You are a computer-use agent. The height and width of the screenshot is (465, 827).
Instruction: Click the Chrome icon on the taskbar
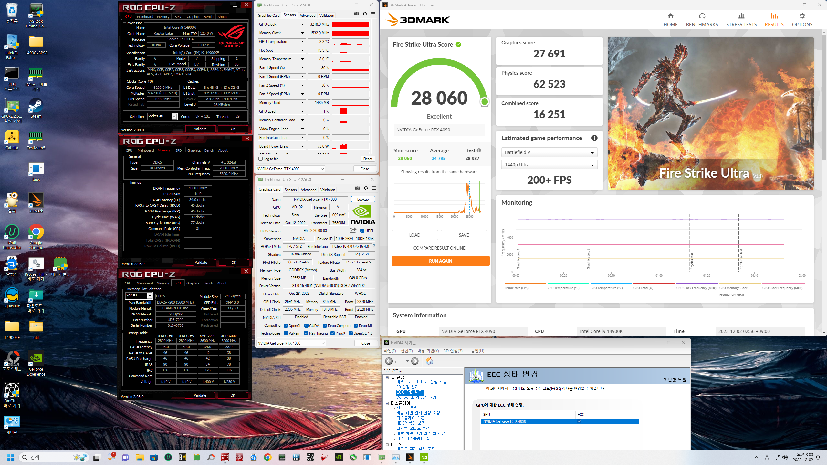click(267, 457)
